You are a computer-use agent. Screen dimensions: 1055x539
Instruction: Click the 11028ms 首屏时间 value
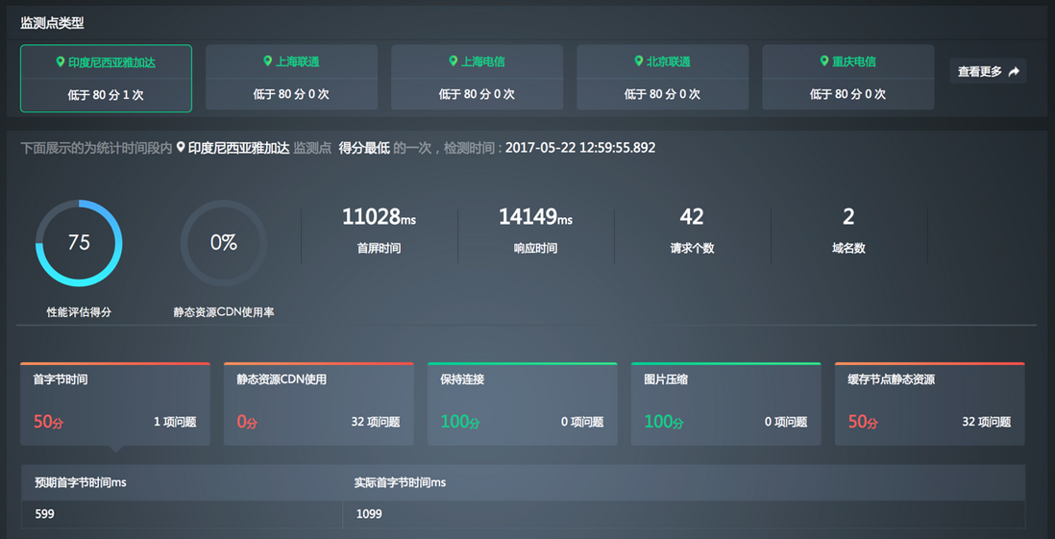tap(379, 217)
